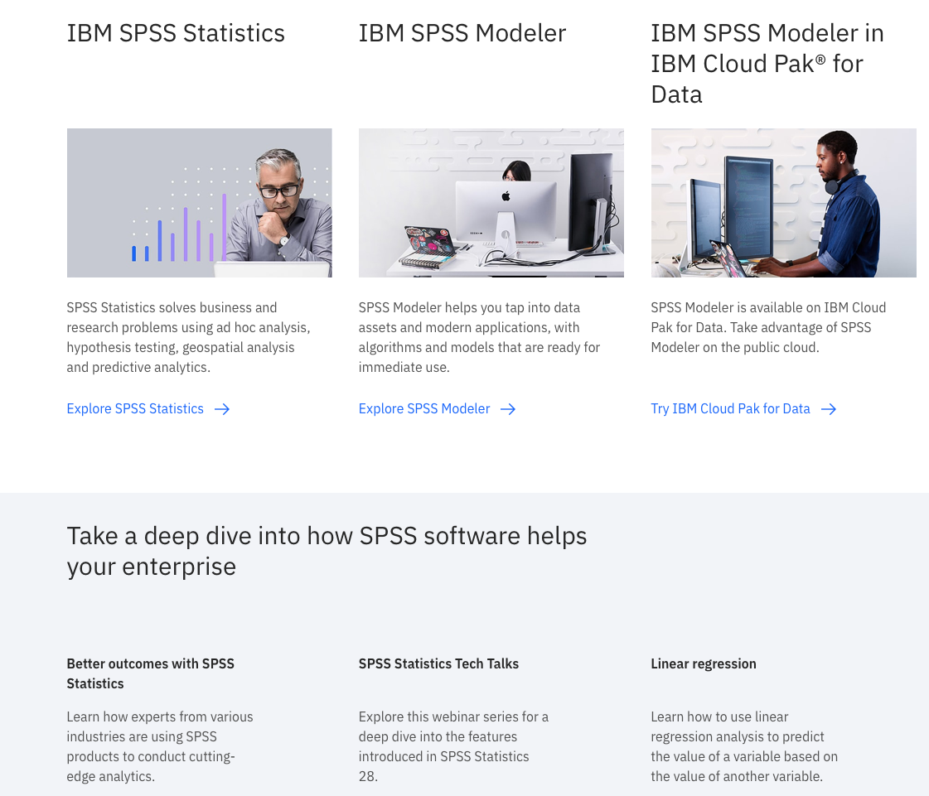Image resolution: width=929 pixels, height=796 pixels.
Task: Select the photo of man typing at monitors
Action: click(x=783, y=203)
